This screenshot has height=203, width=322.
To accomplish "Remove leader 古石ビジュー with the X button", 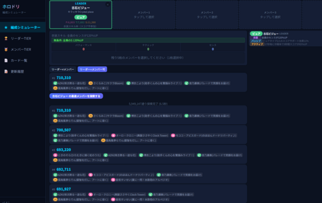I will point(108,5).
